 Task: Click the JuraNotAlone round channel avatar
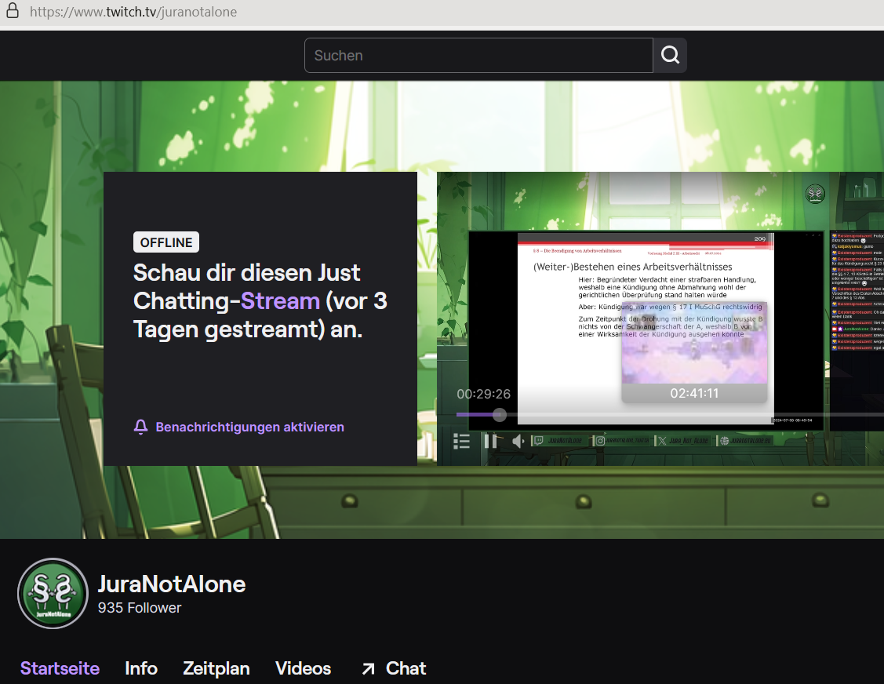[x=53, y=594]
